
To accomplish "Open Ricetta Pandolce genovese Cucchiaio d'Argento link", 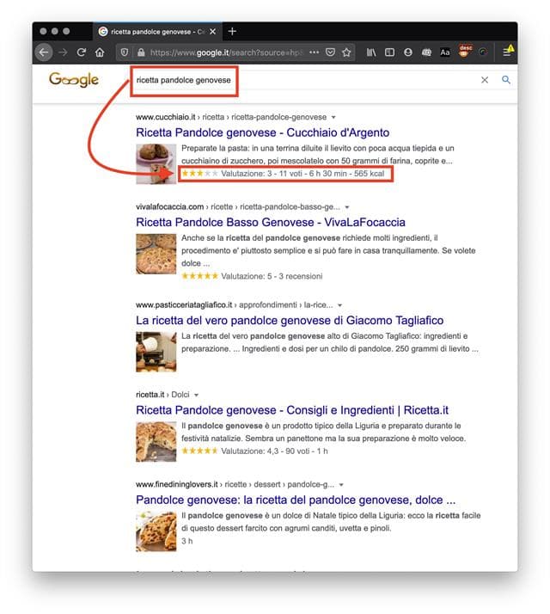I will [263, 132].
